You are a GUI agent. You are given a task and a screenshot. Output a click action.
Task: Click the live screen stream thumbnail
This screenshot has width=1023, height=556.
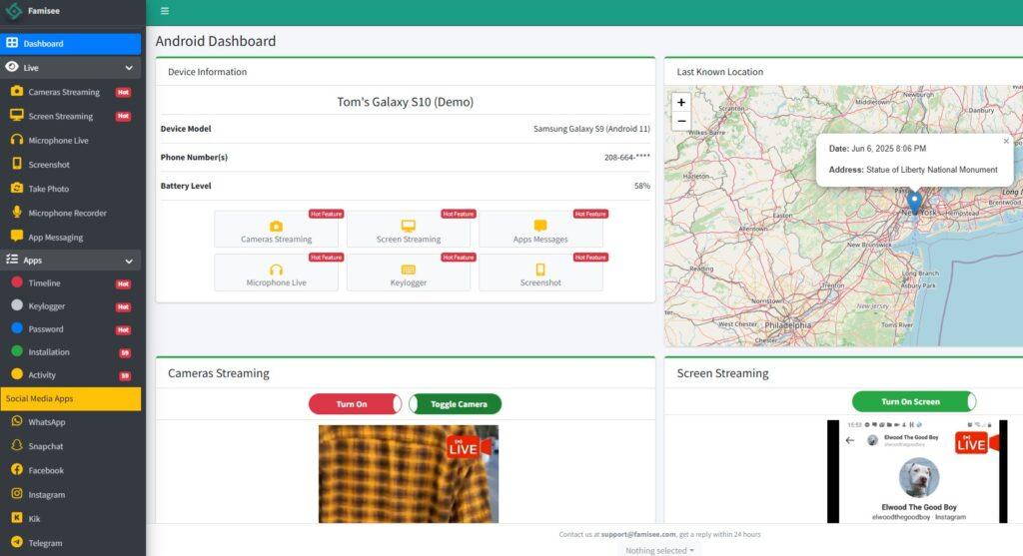tap(917, 471)
